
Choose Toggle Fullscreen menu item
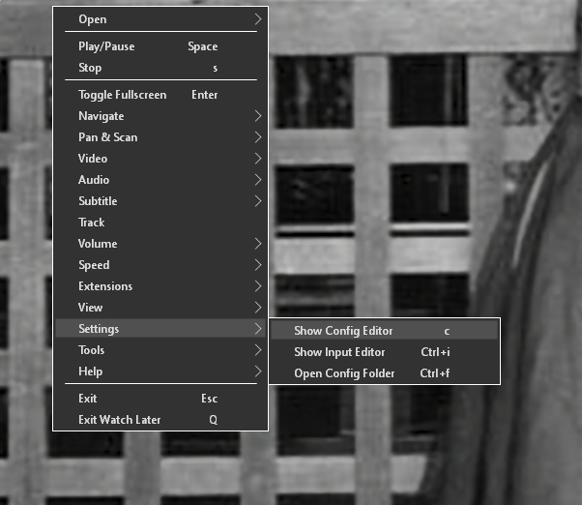(160, 95)
